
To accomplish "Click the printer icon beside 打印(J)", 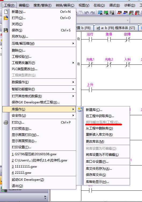I will click(6, 122).
